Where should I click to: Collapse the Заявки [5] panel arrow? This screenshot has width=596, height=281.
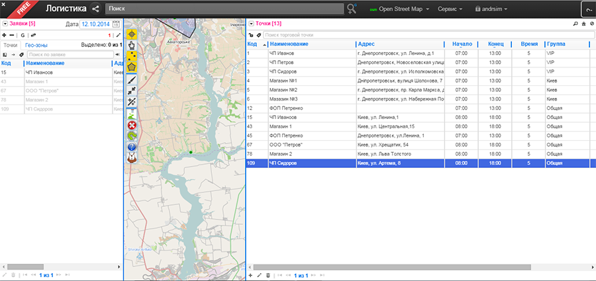point(5,24)
